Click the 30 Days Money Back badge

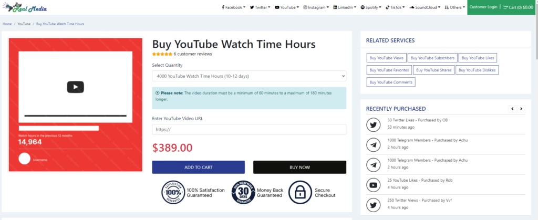[x=243, y=192]
